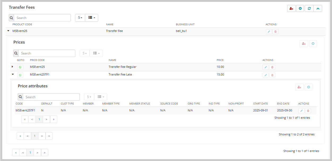The width and height of the screenshot is (332, 161).
Task: Go to first page of Price attributes
Action: tap(25, 119)
